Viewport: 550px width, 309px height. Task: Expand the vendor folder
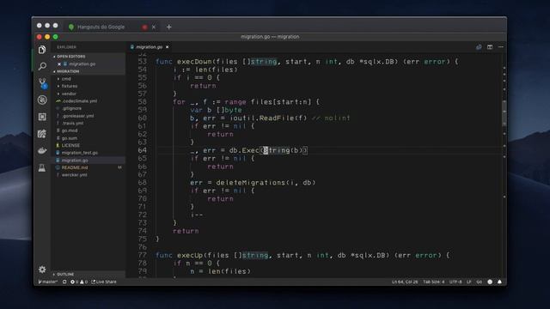[x=69, y=94]
